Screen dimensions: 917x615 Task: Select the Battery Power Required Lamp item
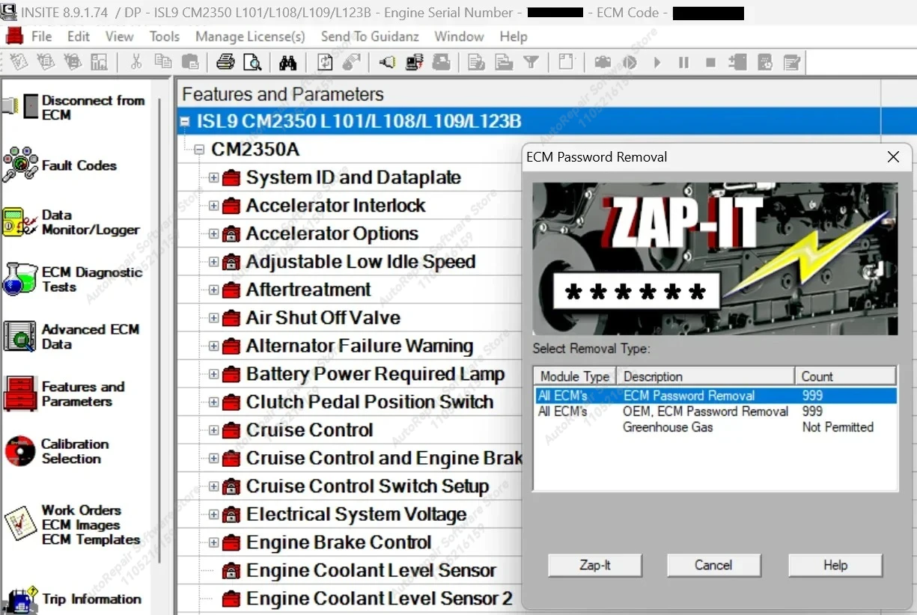click(375, 374)
